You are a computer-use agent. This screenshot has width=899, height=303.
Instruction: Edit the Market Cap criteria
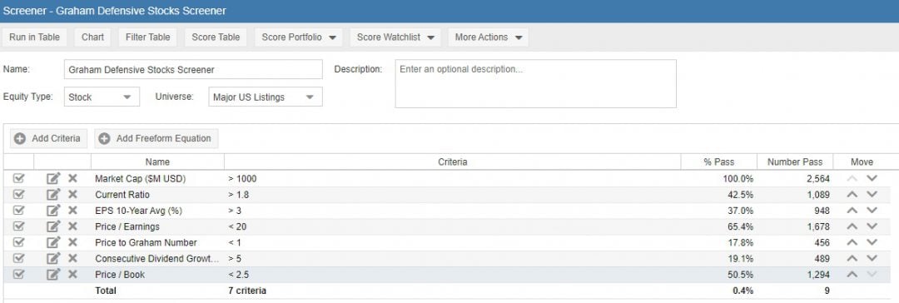[x=52, y=178]
